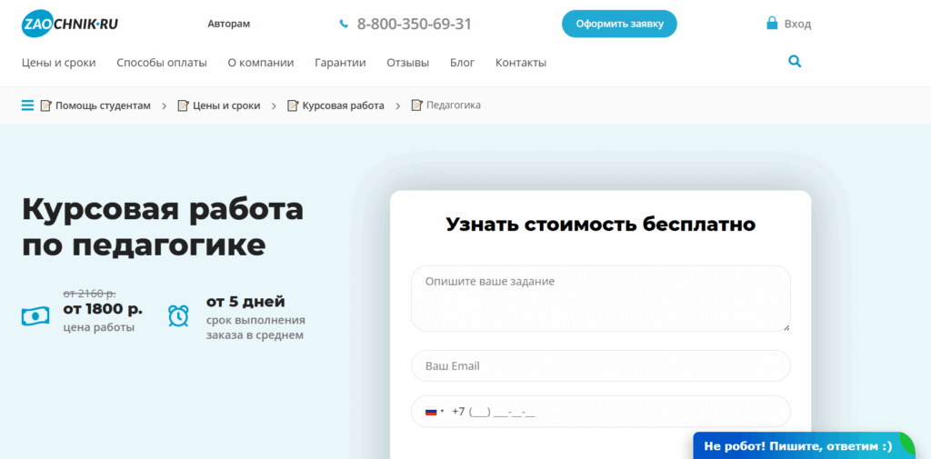Open Отзывы menu item
931x459 pixels.
click(408, 63)
